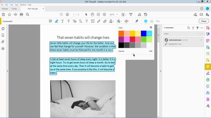Zoom in with the plus button
The width and height of the screenshot is (211, 118).
coord(104,14)
